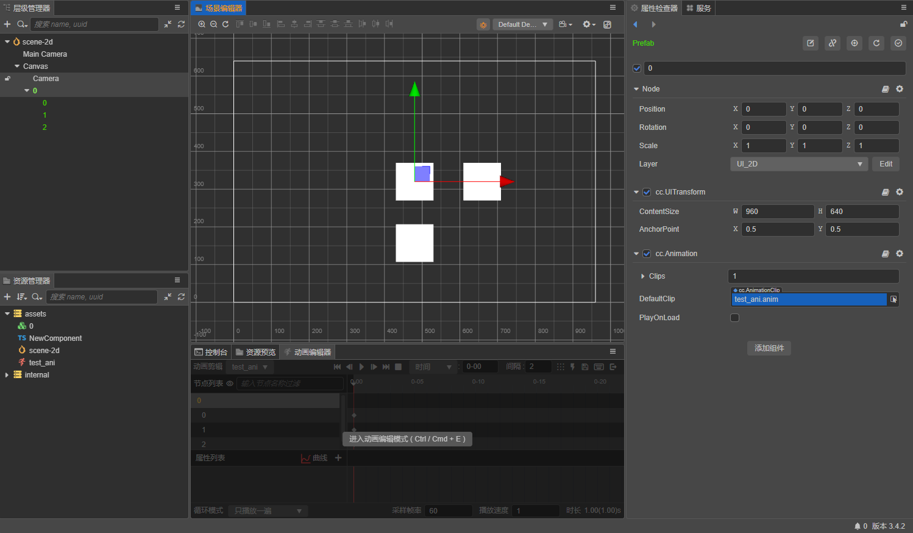The width and height of the screenshot is (913, 533).
Task: Toggle the inspector lock icon
Action: tap(904, 24)
